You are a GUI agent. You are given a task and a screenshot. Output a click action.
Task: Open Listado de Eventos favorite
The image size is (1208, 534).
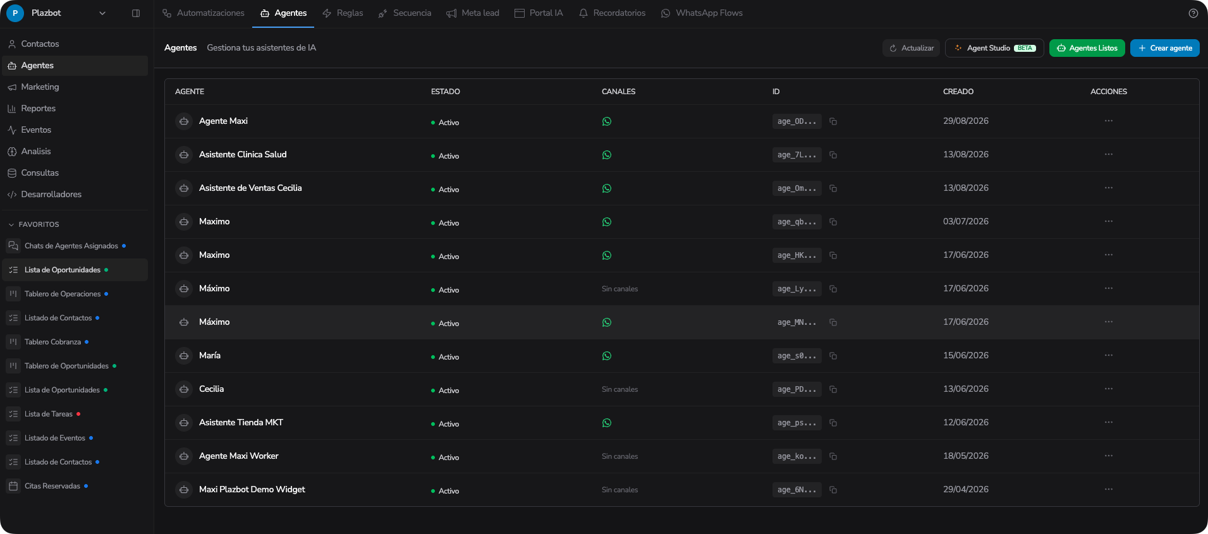pyautogui.click(x=75, y=438)
